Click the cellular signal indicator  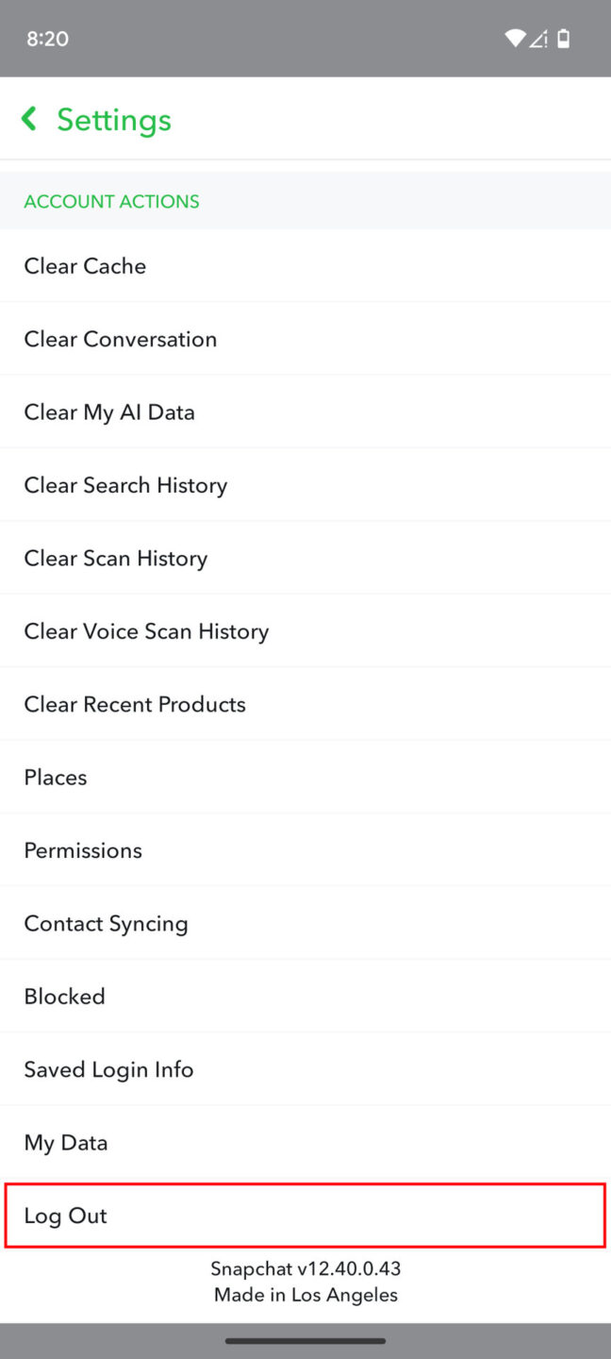click(x=539, y=39)
